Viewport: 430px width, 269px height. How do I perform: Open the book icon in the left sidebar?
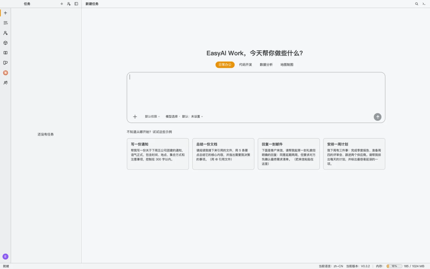(5, 53)
